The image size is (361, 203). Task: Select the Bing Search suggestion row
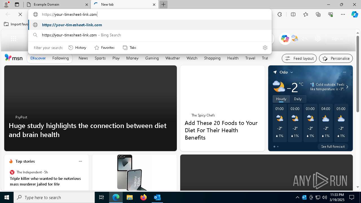(150, 35)
